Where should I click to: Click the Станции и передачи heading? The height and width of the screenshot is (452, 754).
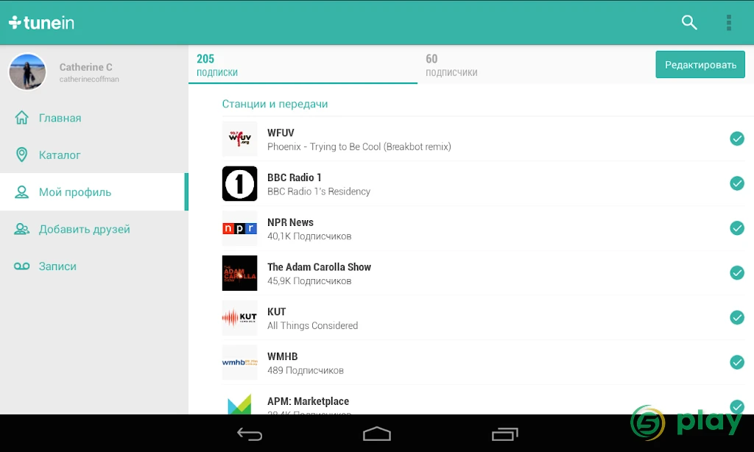[275, 104]
